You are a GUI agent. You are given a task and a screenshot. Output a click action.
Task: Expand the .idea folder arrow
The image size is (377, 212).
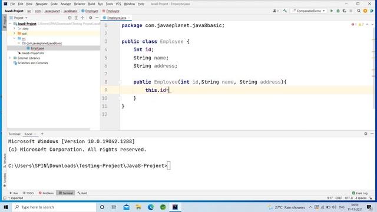[x=14, y=28]
